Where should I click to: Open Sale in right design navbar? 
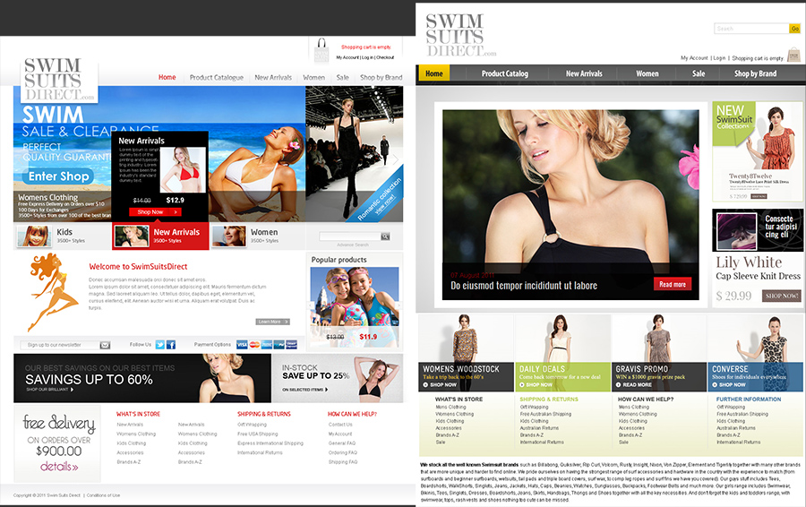pyautogui.click(x=698, y=73)
